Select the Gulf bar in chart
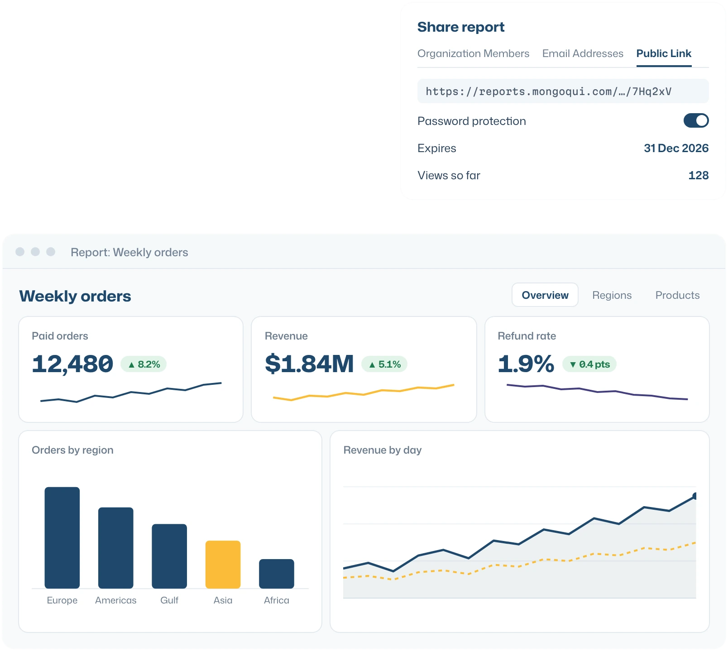Viewport: 728px width, 651px height. [x=169, y=556]
